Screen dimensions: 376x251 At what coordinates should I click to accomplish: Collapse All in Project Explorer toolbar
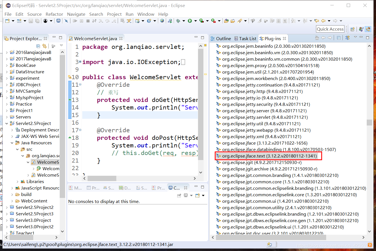[38, 46]
